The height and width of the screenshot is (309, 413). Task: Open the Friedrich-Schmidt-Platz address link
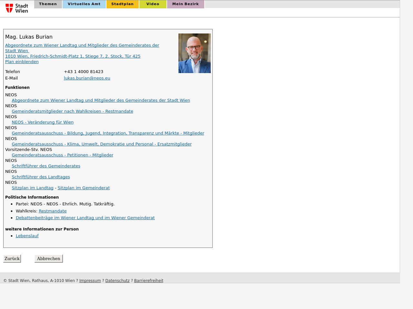coord(73,56)
